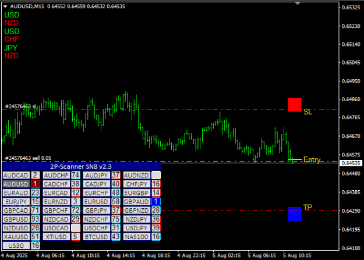
Task: Click the AUDCAD scanner button
Action: tap(16, 175)
